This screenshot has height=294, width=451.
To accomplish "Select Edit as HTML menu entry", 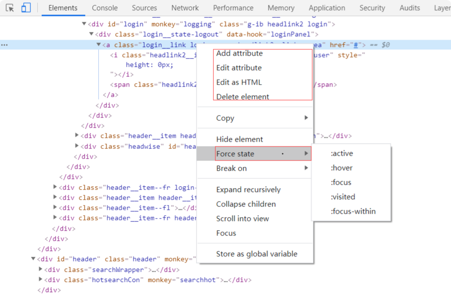I will click(x=239, y=82).
